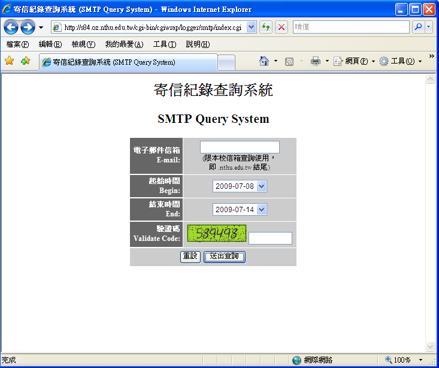Click the 重設 reset button
The height and width of the screenshot is (368, 439).
point(190,257)
